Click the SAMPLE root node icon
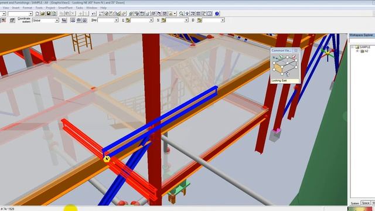The image size is (375, 211). tap(357, 47)
